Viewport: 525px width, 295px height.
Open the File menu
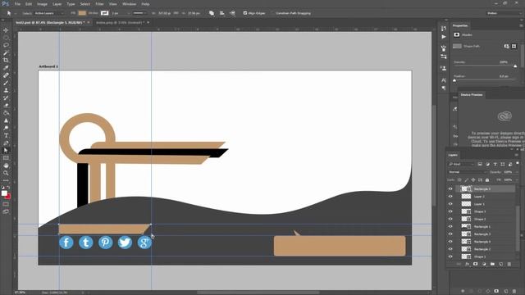tap(17, 4)
